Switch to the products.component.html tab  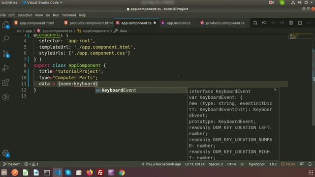[89, 23]
